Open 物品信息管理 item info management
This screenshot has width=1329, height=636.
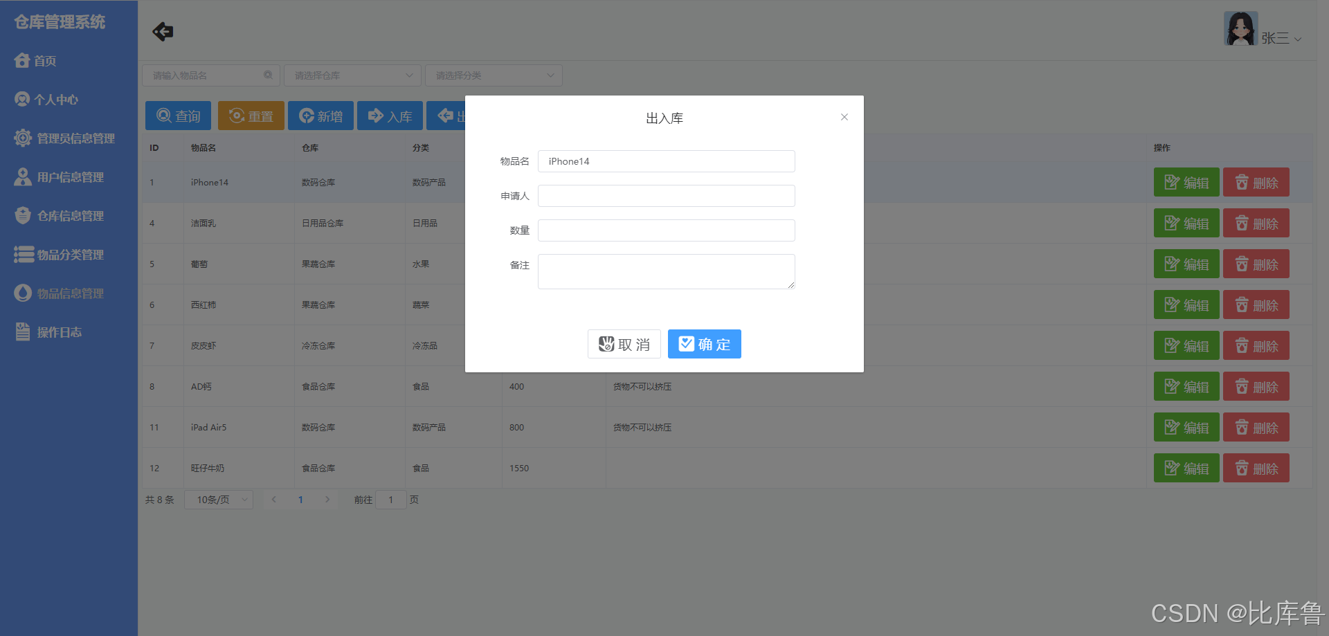coord(69,293)
